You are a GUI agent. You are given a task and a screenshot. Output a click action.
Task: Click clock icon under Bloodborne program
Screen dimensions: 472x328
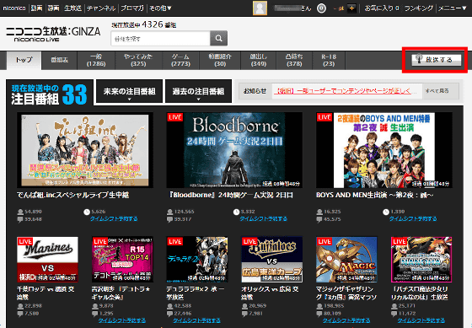(236, 212)
